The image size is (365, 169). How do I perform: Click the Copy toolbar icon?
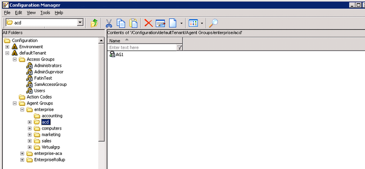[121, 23]
